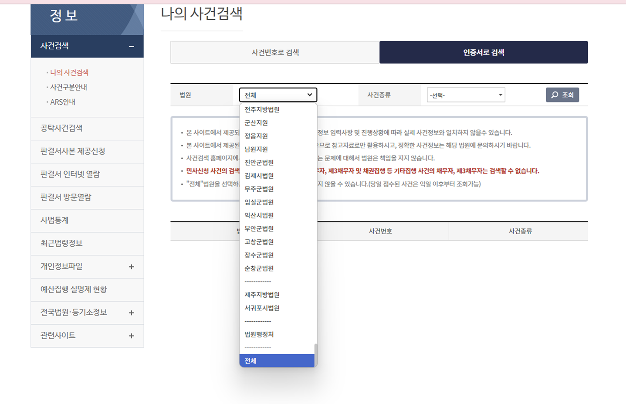Expand the 개인정보파일 section
Image resolution: width=626 pixels, height=404 pixels.
131,266
